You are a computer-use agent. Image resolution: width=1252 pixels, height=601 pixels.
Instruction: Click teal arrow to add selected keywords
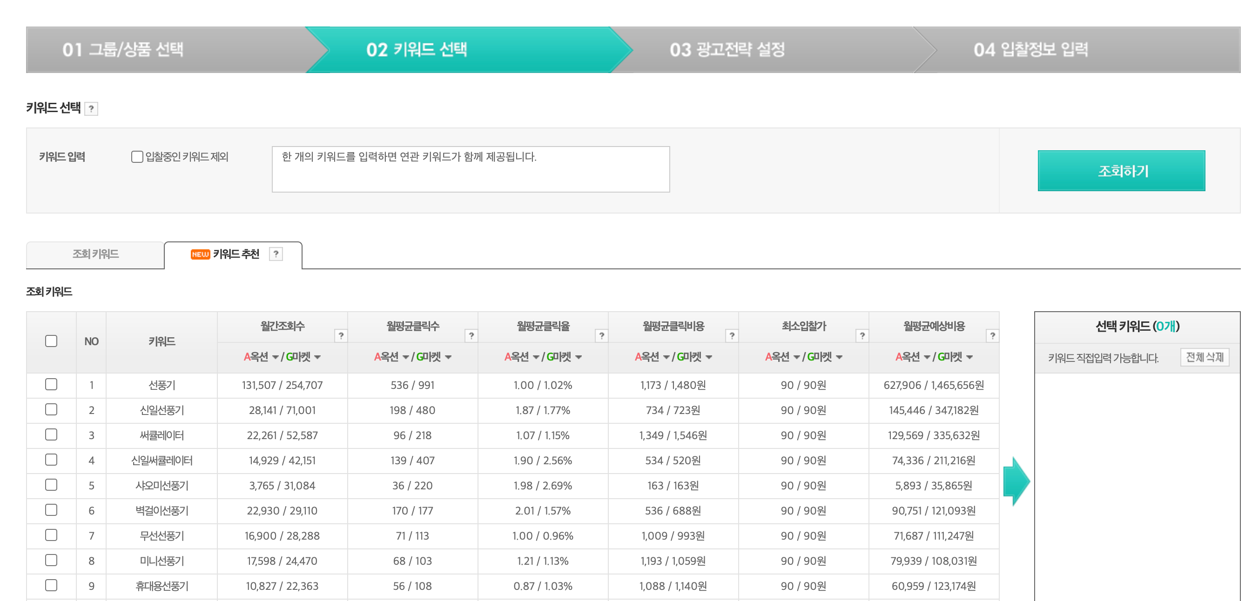(1016, 481)
